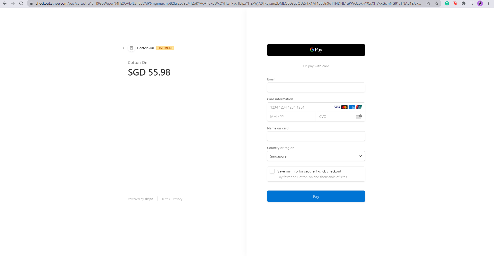The width and height of the screenshot is (494, 256).
Task: Click the Visa card logo
Action: click(337, 107)
